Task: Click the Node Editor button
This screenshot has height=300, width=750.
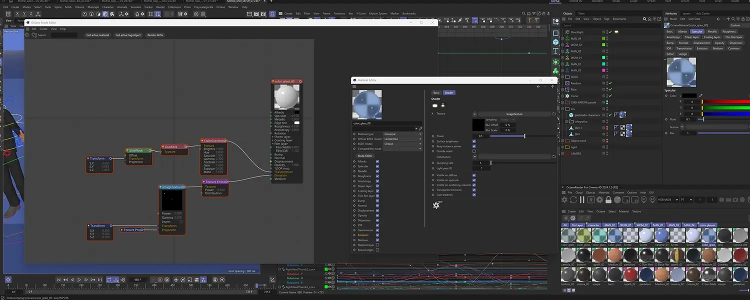Action: coord(365,156)
